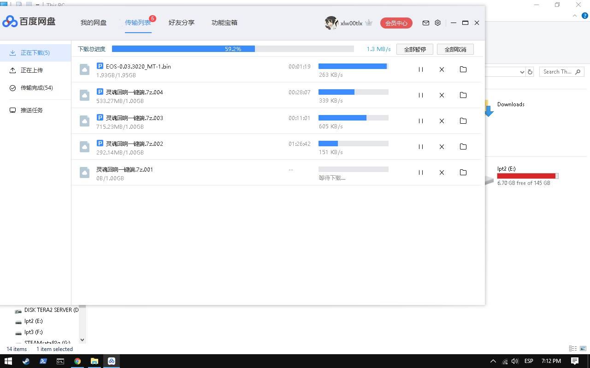Viewport: 590px width, 368px height.
Task: Open folder for EOS-0.03.3020_MT-1.bin download
Action: pos(463,69)
